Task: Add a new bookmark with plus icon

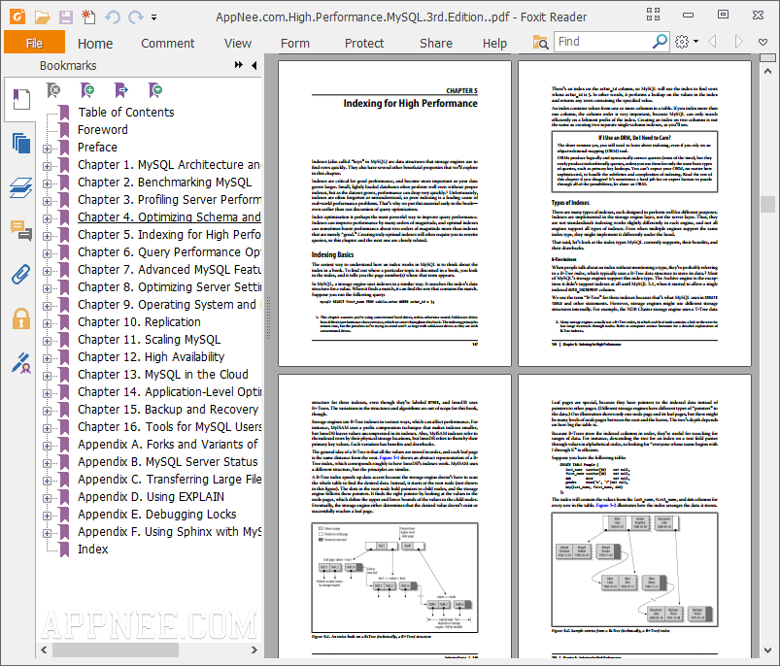Action: tap(87, 90)
